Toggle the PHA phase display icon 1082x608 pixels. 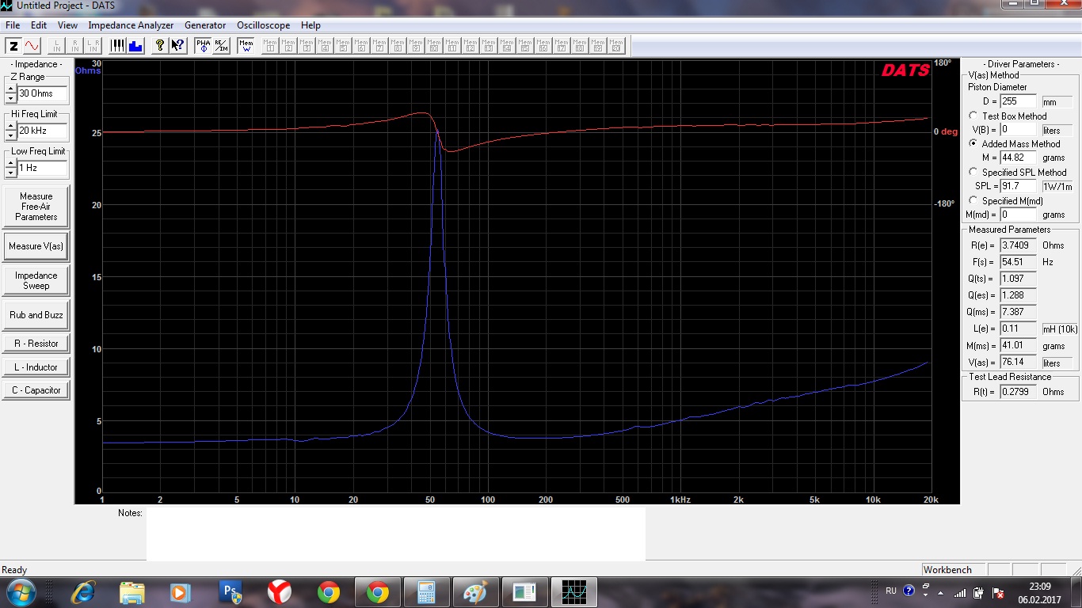(x=204, y=46)
